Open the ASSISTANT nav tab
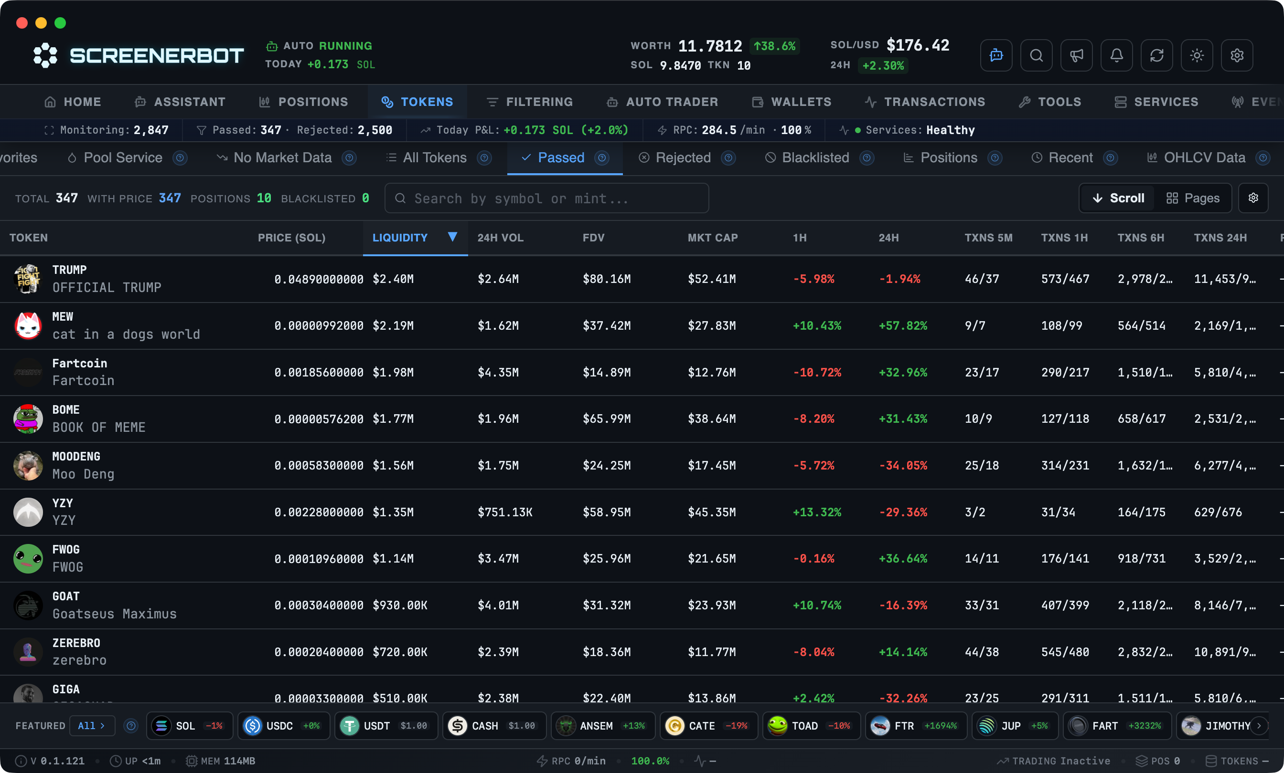The image size is (1284, 773). tap(180, 102)
